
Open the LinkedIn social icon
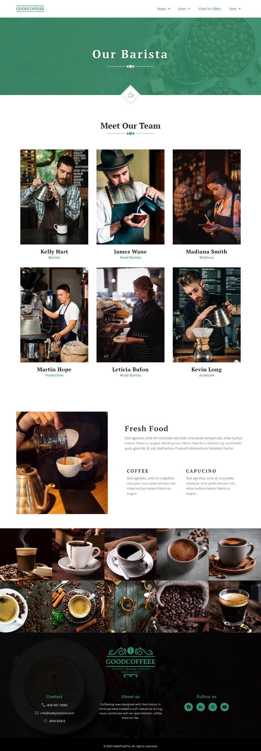(x=201, y=707)
